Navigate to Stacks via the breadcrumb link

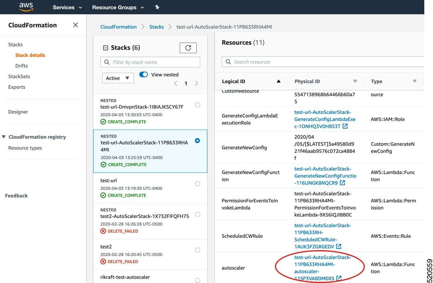(156, 27)
